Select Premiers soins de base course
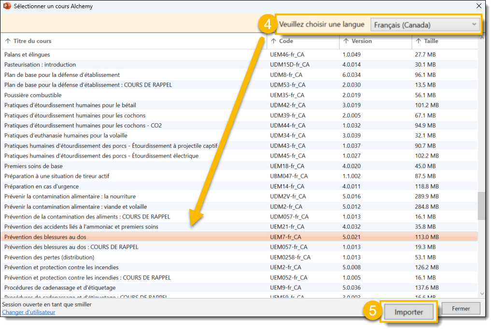The width and height of the screenshot is (493, 332). pyautogui.click(x=33, y=166)
